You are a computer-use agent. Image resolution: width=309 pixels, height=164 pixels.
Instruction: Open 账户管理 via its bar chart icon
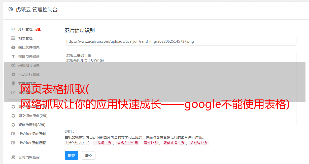13,29
